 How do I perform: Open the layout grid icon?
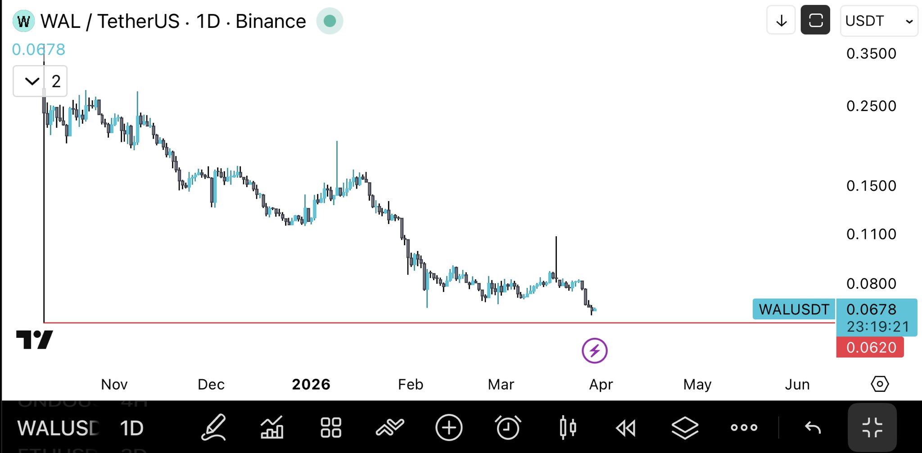point(331,427)
